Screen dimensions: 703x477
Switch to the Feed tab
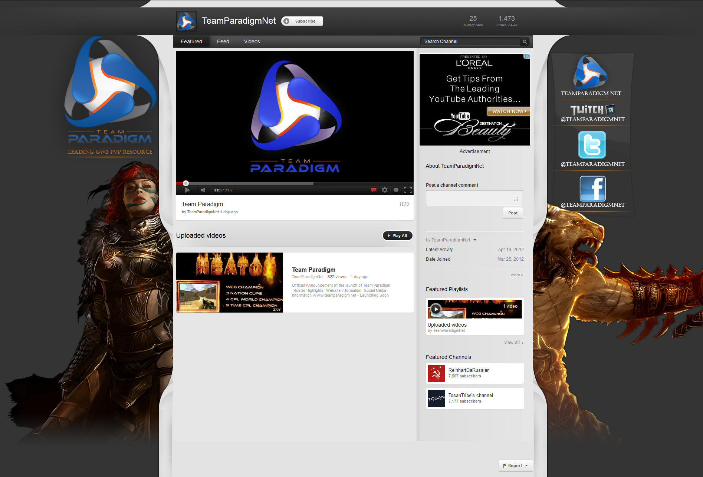223,41
